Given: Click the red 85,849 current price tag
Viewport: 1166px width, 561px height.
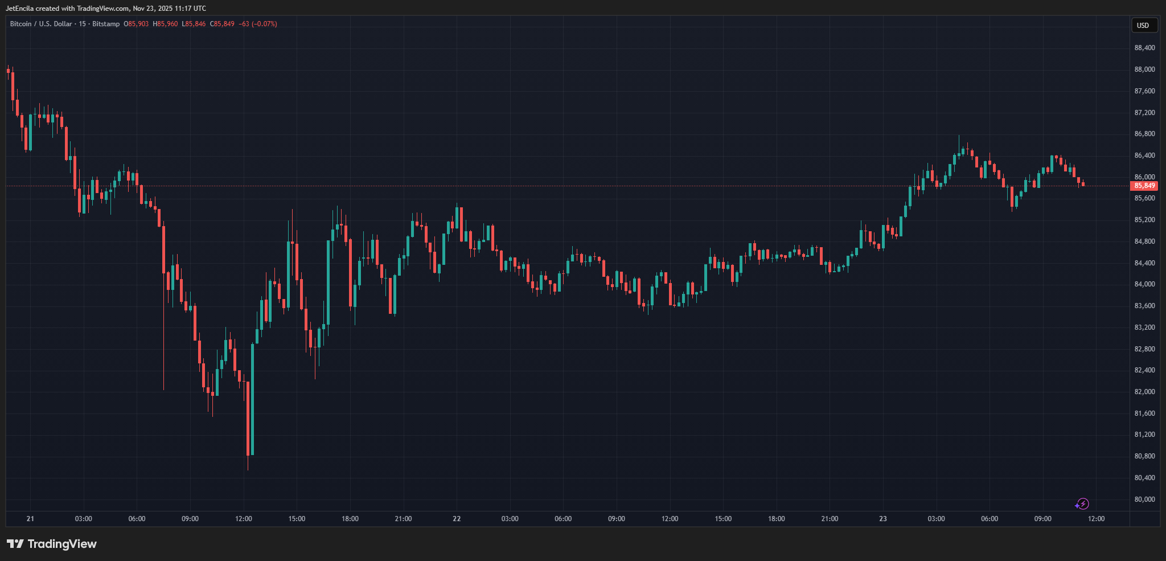Looking at the screenshot, I should click(1144, 186).
